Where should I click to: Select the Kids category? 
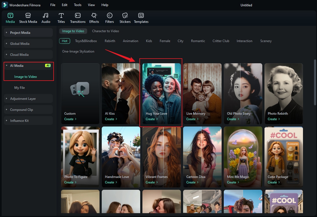pyautogui.click(x=149, y=41)
